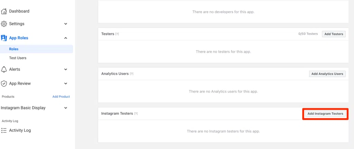Image resolution: width=354 pixels, height=149 pixels.
Task: Click the App Roles badge icon
Action: pyautogui.click(x=4, y=38)
